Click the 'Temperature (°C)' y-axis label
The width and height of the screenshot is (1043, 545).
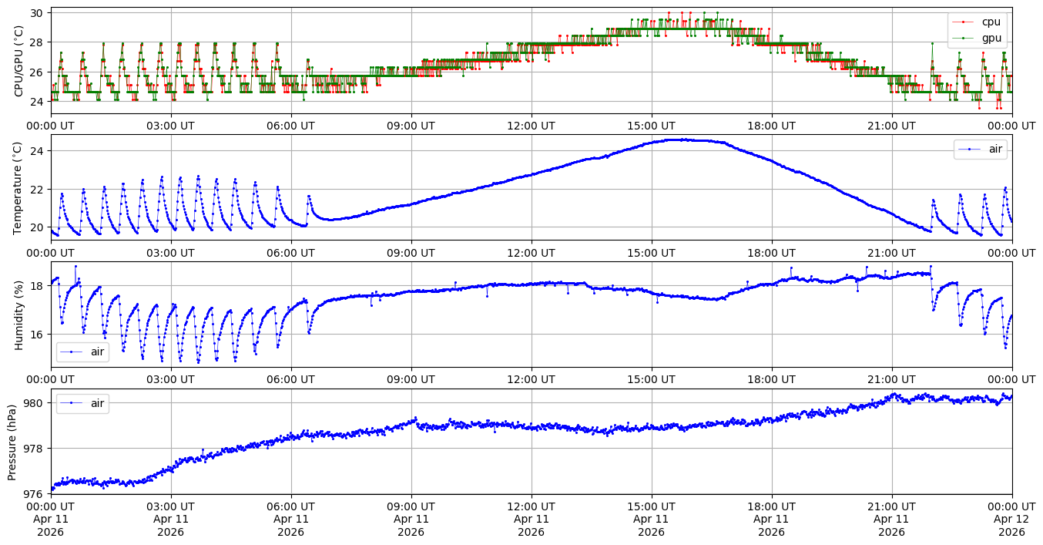[x=19, y=188]
